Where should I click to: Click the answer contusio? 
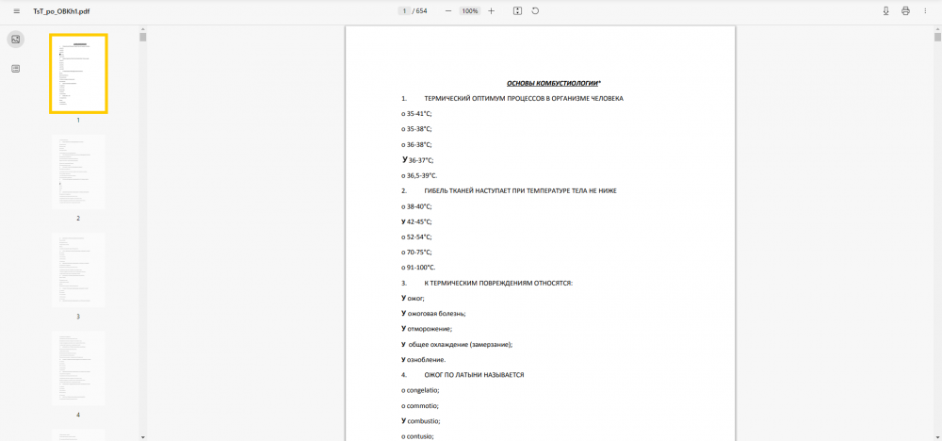tap(417, 437)
